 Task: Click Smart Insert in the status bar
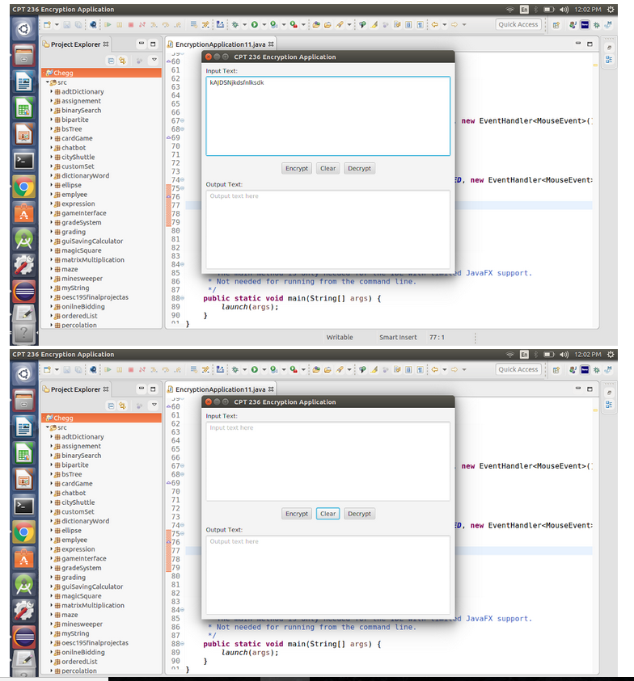tap(398, 337)
